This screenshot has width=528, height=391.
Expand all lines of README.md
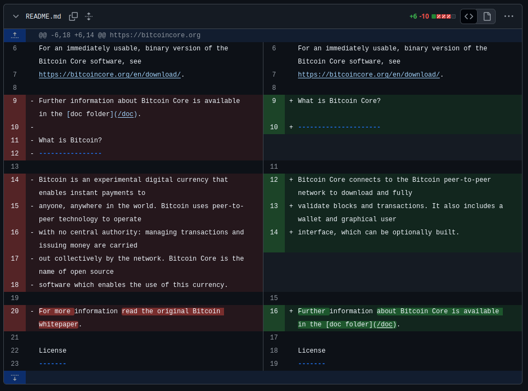coord(89,16)
